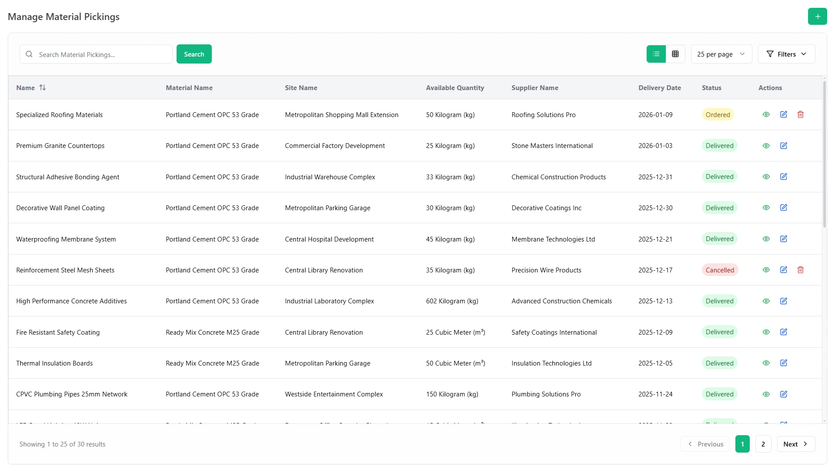Click the Cancelled status badge
The width and height of the screenshot is (835, 470).
[720, 270]
